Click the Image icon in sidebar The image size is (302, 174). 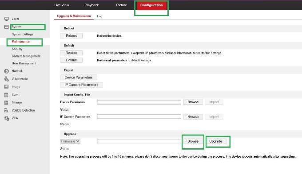[6, 87]
